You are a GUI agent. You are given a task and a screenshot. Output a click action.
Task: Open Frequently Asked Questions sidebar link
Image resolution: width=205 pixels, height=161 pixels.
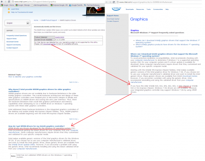pyautogui.click(x=16, y=36)
